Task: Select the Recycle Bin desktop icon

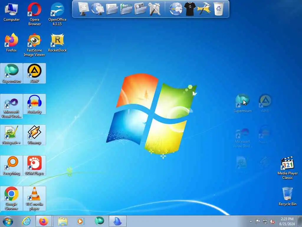Action: pos(287,196)
